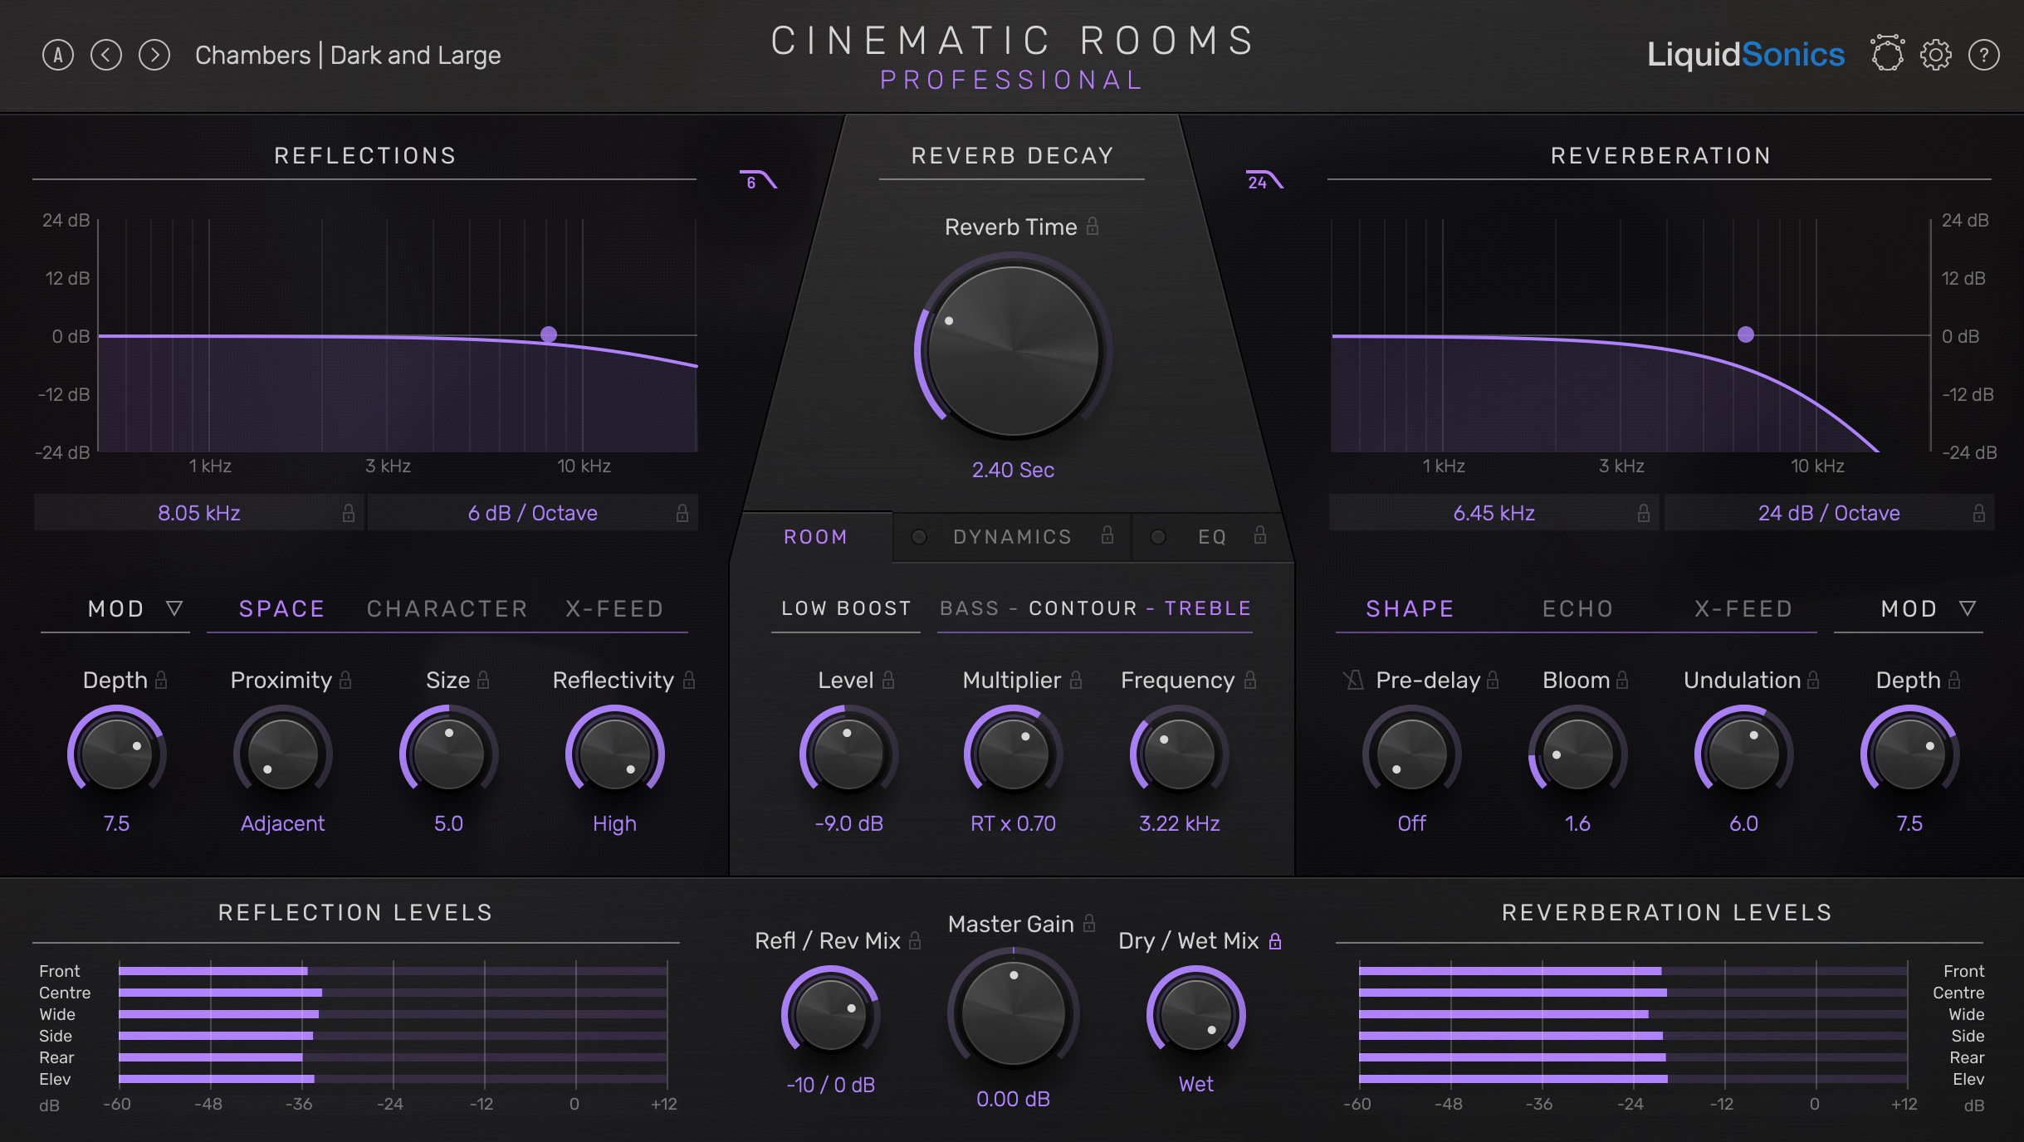Select the ROOM tab
Screen dimensions: 2024x1142
pos(815,537)
